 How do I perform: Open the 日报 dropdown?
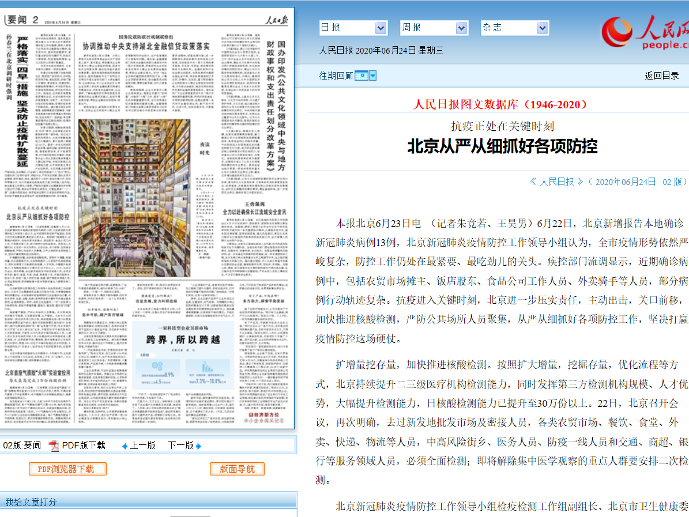click(x=353, y=28)
